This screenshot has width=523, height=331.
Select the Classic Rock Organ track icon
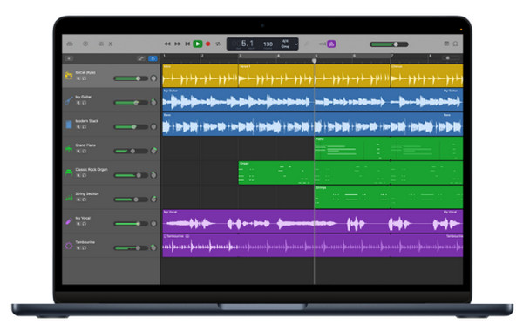point(69,172)
